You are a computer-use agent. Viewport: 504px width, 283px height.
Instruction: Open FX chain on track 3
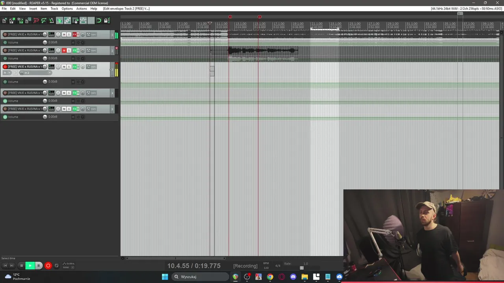tap(74, 67)
